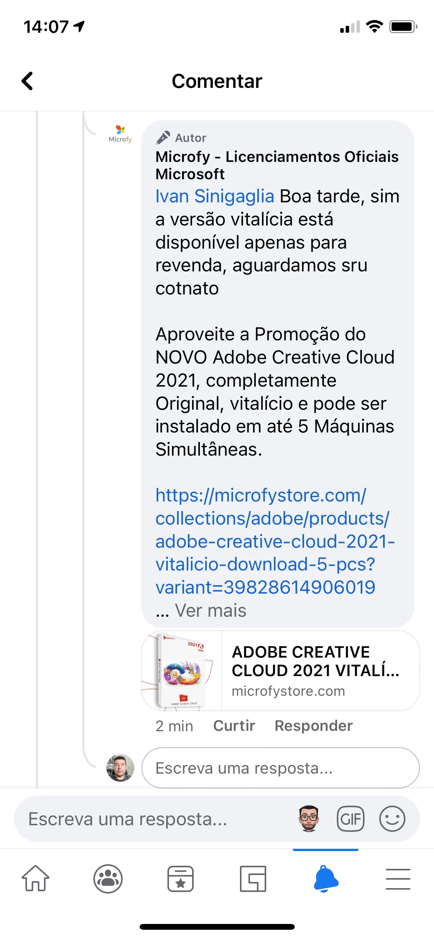The width and height of the screenshot is (434, 939).
Task: Open the Microfy page avatar
Action: coord(120,134)
